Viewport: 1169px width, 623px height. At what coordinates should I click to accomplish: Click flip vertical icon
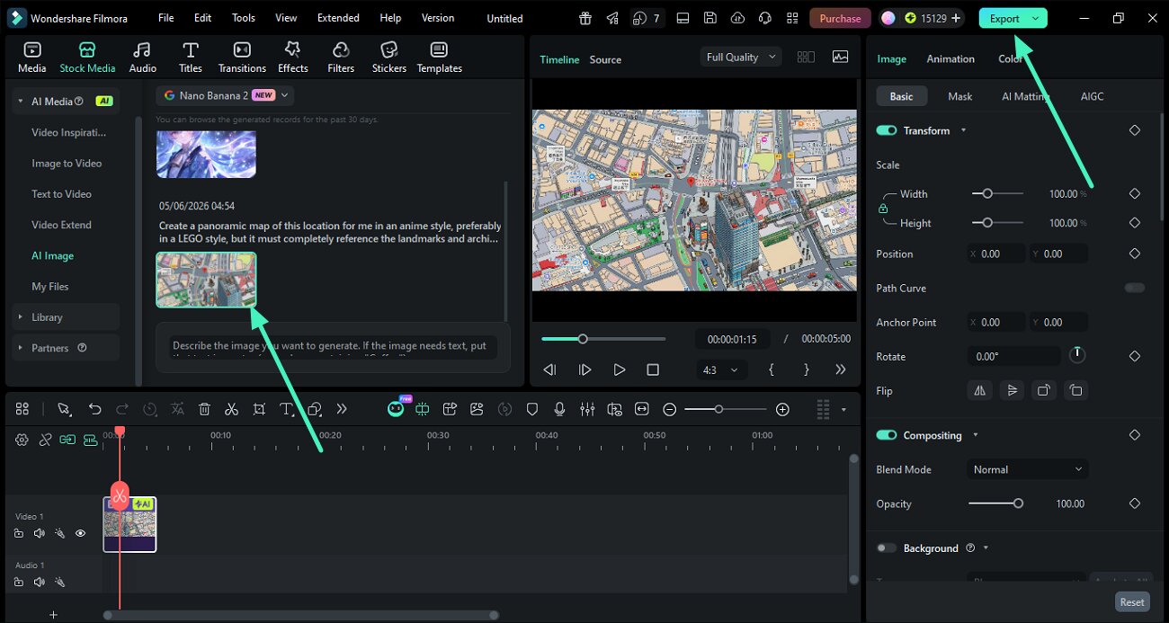(x=1012, y=390)
